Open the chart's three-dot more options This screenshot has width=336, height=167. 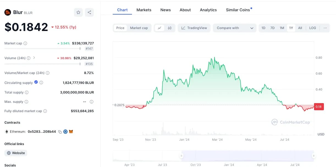click(x=325, y=28)
